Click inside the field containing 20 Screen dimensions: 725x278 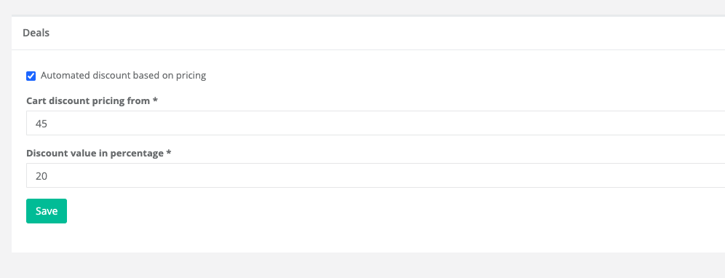coord(376,175)
